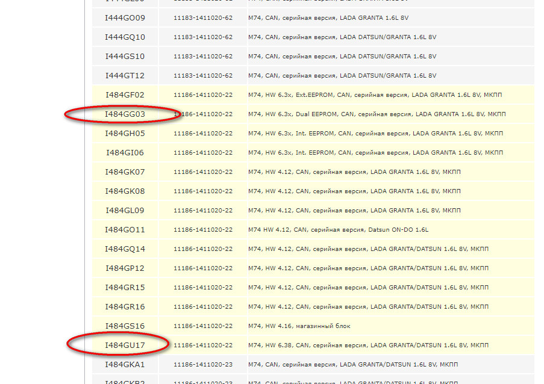Image resolution: width=544 pixels, height=384 pixels.
Task: Click the I444GO09 description mentioning LADA GRANTA 1.6L 8V
Action: (328, 18)
